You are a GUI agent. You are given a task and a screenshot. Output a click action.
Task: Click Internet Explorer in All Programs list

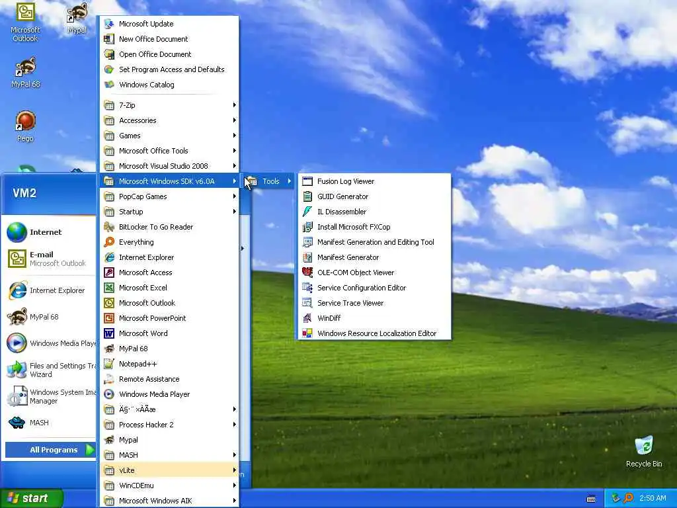[169, 257]
